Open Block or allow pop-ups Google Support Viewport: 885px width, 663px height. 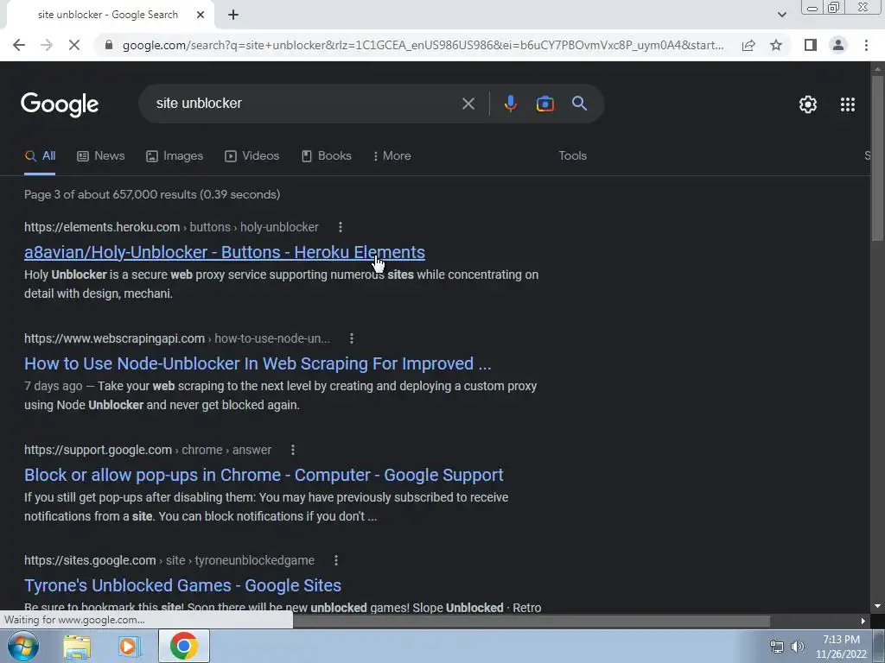click(x=264, y=476)
